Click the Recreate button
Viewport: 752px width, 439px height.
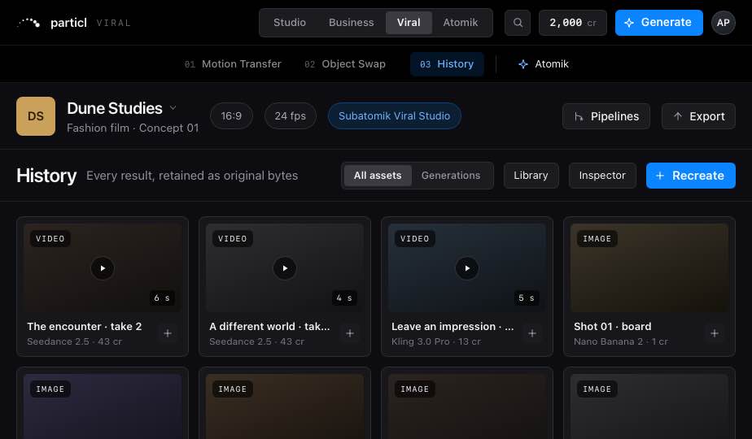tap(691, 176)
